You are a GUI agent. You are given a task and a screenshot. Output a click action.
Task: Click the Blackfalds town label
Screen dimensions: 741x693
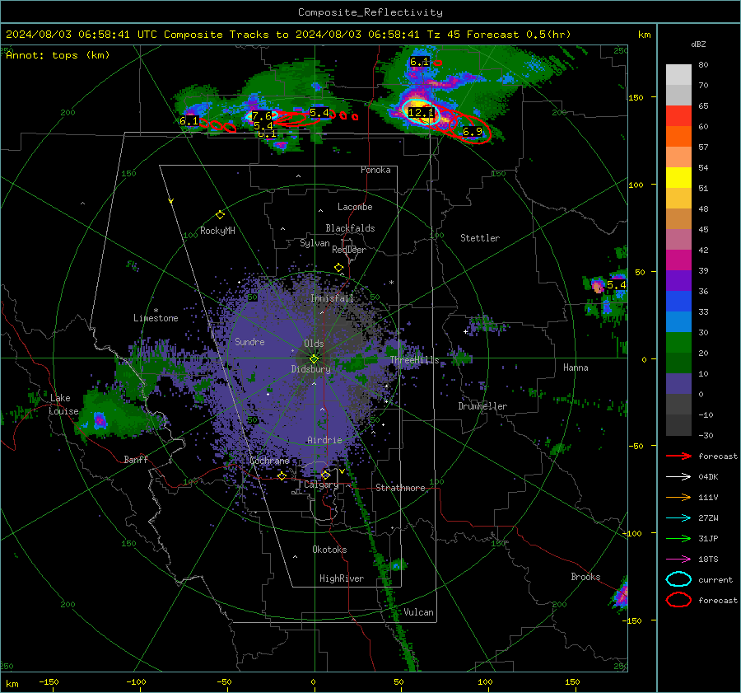tap(350, 228)
